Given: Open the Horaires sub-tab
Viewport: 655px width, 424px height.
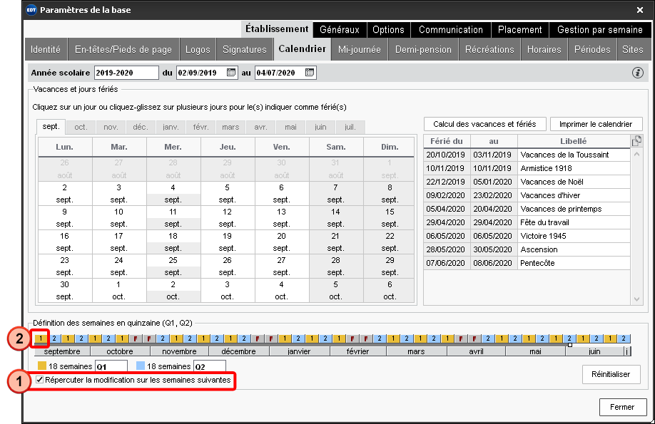Looking at the screenshot, I should click(x=544, y=49).
